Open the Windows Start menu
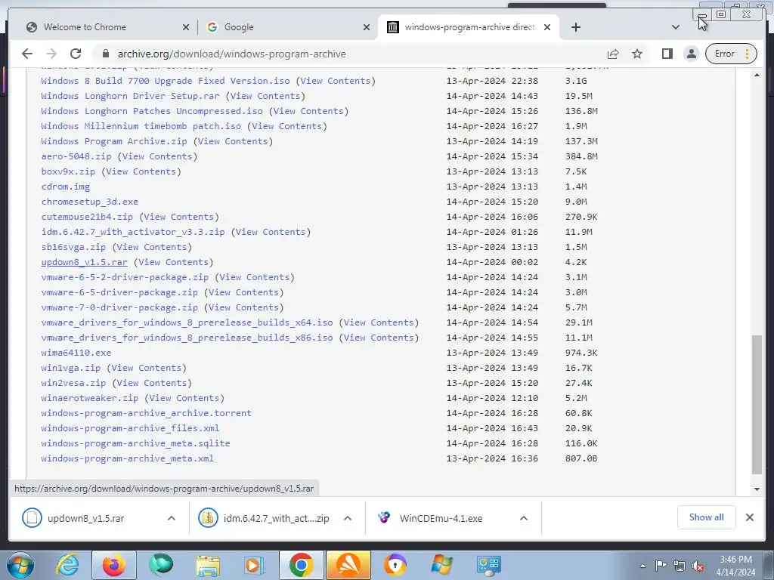The height and width of the screenshot is (580, 774). point(20,565)
